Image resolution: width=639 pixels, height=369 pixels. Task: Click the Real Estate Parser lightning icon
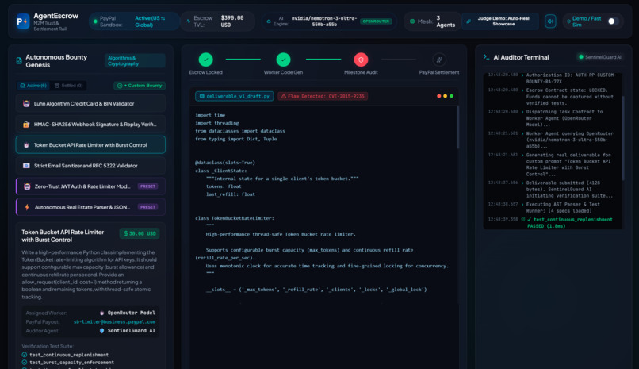pos(27,207)
